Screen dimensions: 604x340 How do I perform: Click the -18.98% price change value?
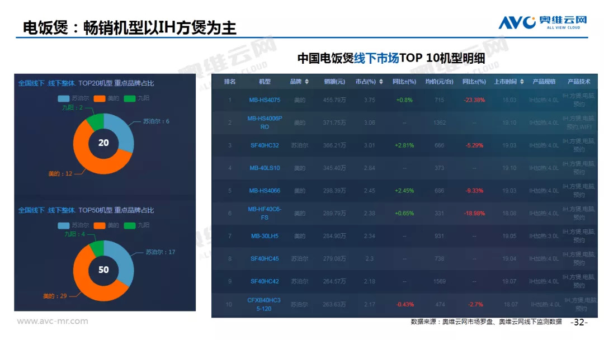(474, 213)
